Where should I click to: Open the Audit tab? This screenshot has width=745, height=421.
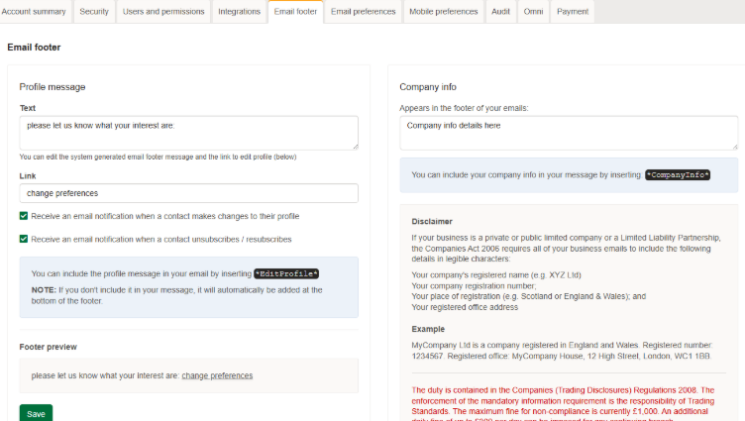click(x=500, y=12)
